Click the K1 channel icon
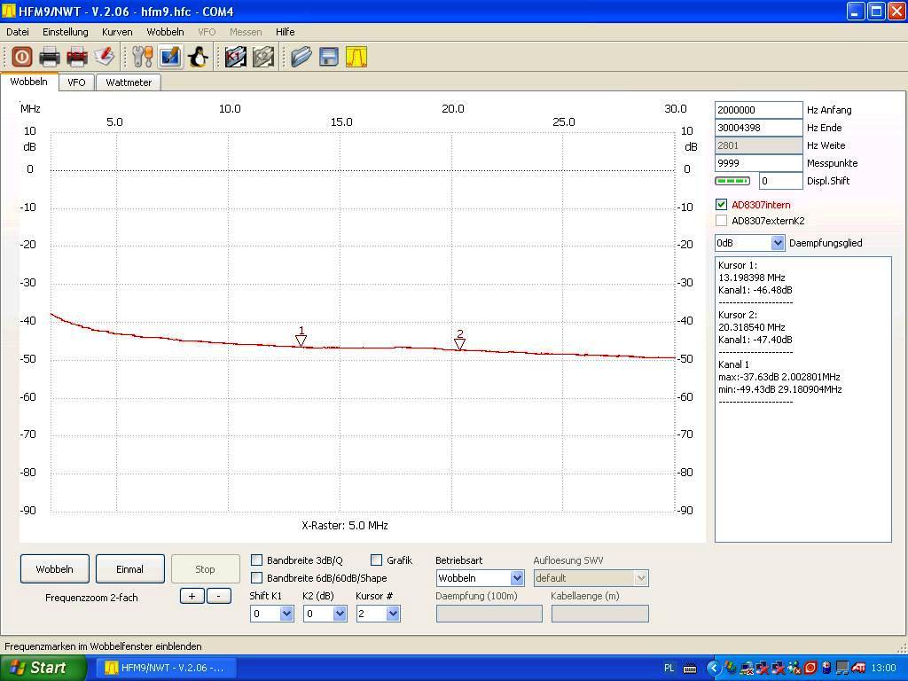The width and height of the screenshot is (908, 681). (235, 57)
